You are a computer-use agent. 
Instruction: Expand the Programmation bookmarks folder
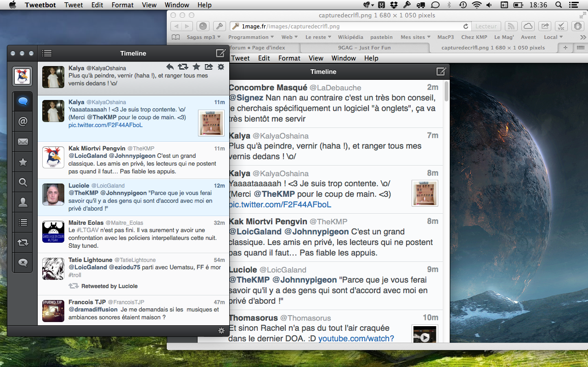pos(250,37)
